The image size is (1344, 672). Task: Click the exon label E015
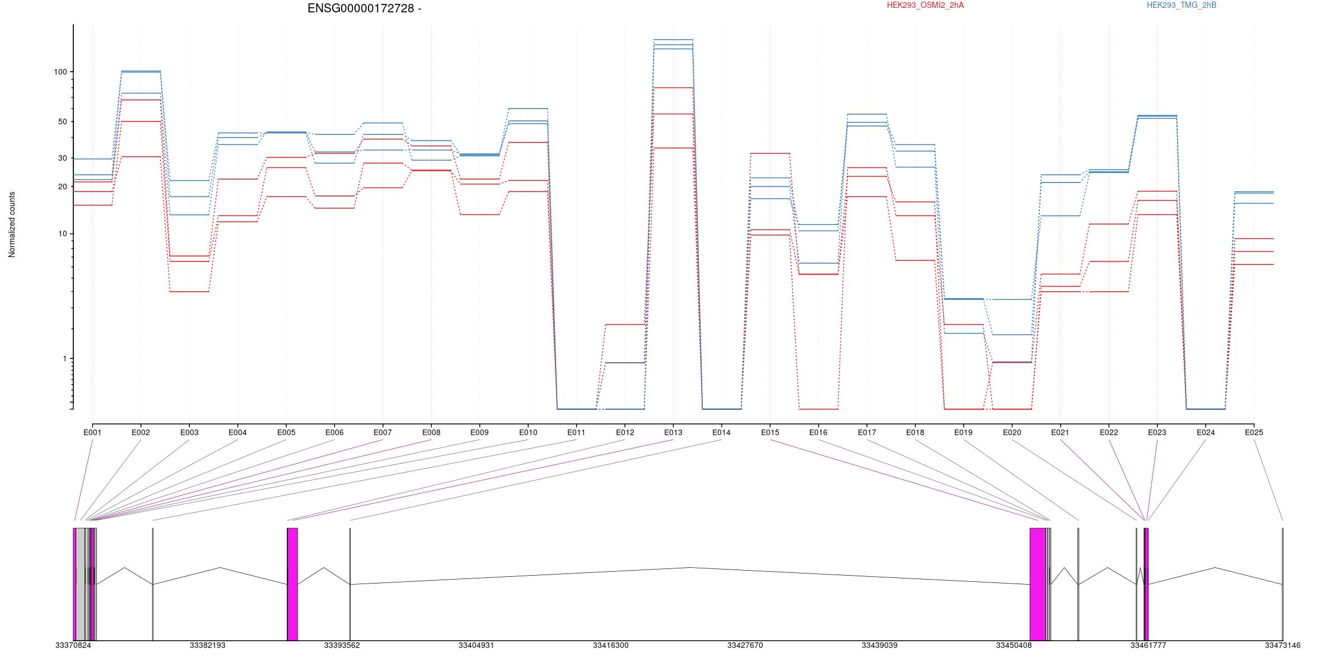(x=770, y=432)
